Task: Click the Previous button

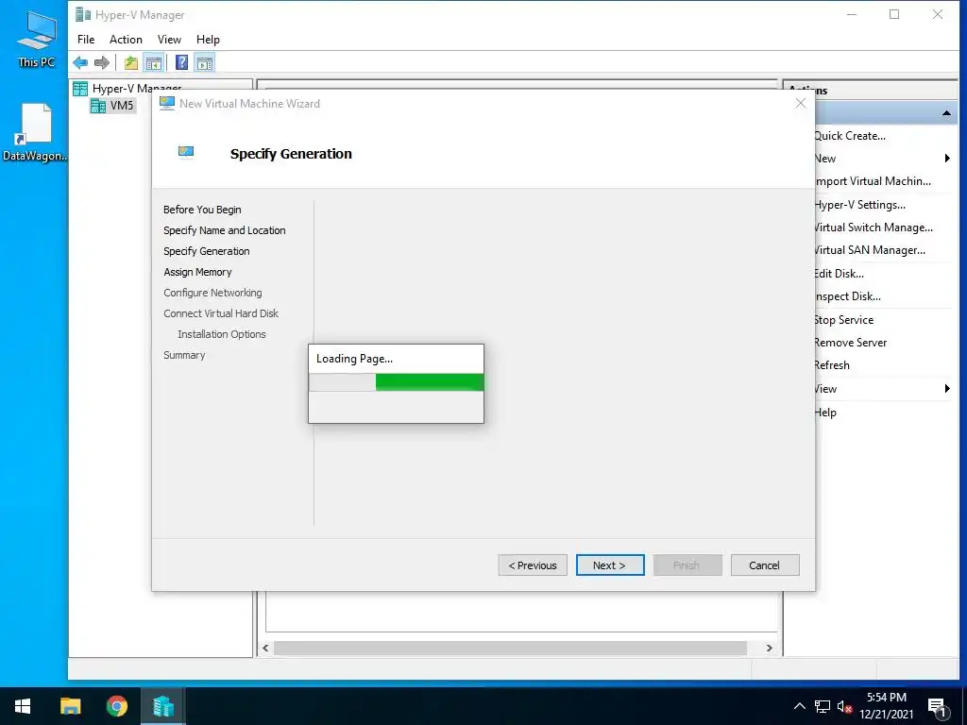Action: (x=533, y=565)
